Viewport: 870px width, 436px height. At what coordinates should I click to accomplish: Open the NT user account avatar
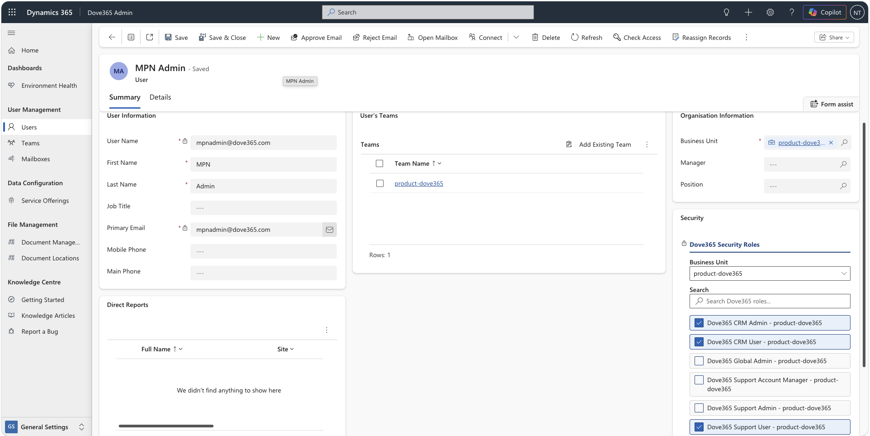(x=857, y=13)
